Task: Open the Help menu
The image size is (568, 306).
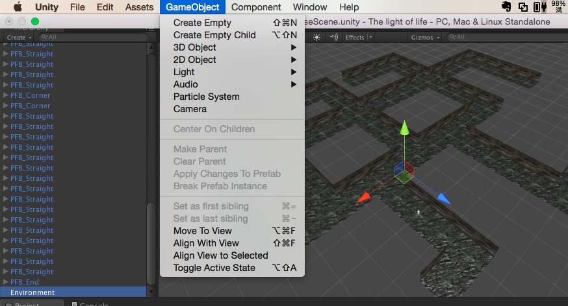Action: click(x=349, y=7)
